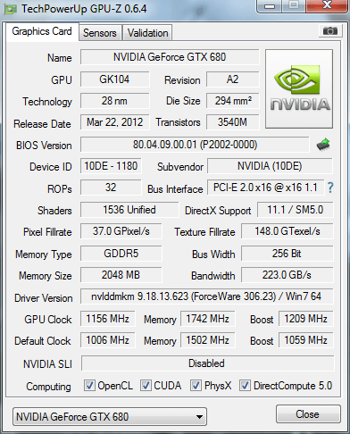Switch to the Sensors tab
This screenshot has height=434, width=350.
[x=100, y=32]
